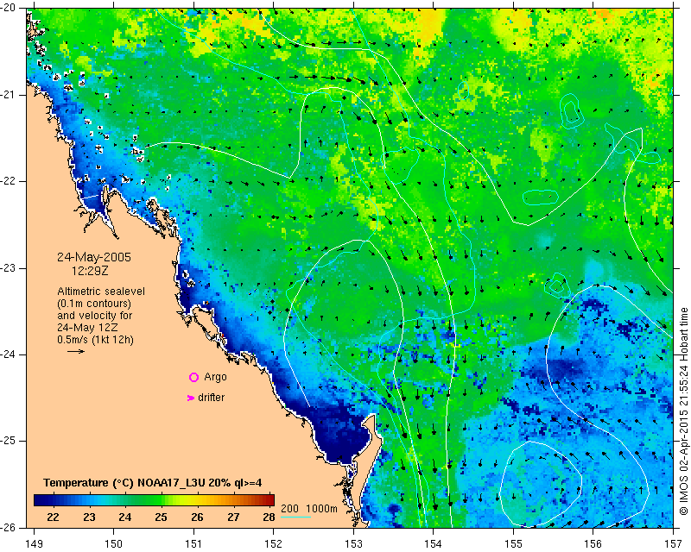The image size is (691, 552).
Task: Click the 'drifter' legend label
Action: tap(211, 398)
